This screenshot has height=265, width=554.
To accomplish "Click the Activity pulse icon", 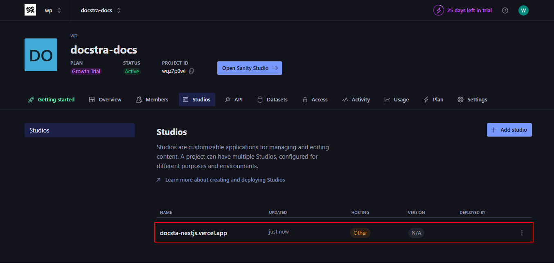I will (x=345, y=99).
